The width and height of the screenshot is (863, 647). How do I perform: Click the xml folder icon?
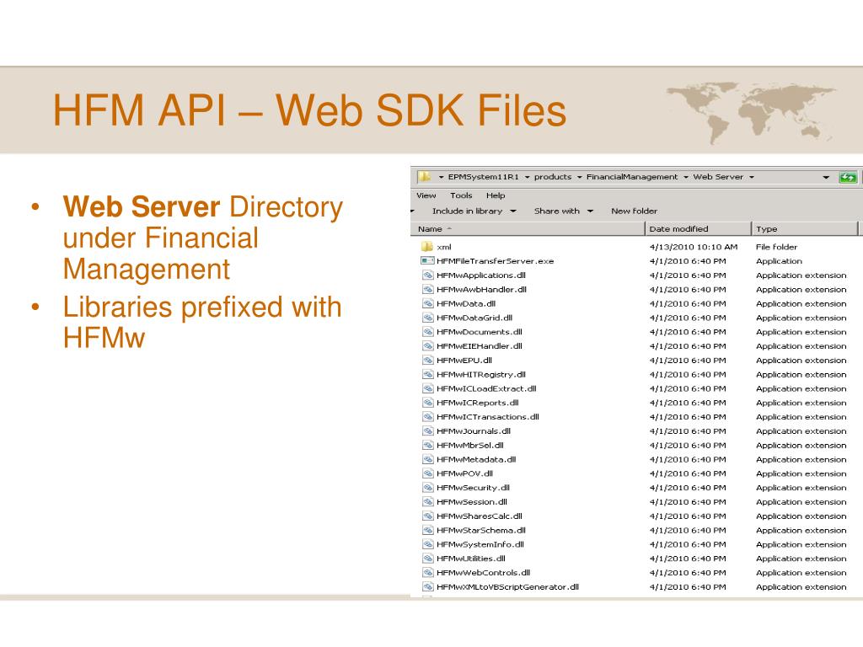tap(427, 247)
